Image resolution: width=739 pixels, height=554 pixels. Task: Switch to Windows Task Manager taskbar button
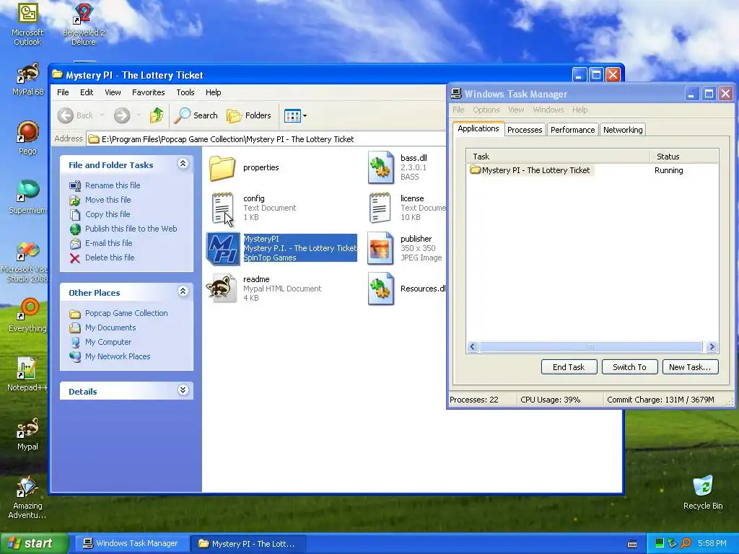tap(131, 543)
